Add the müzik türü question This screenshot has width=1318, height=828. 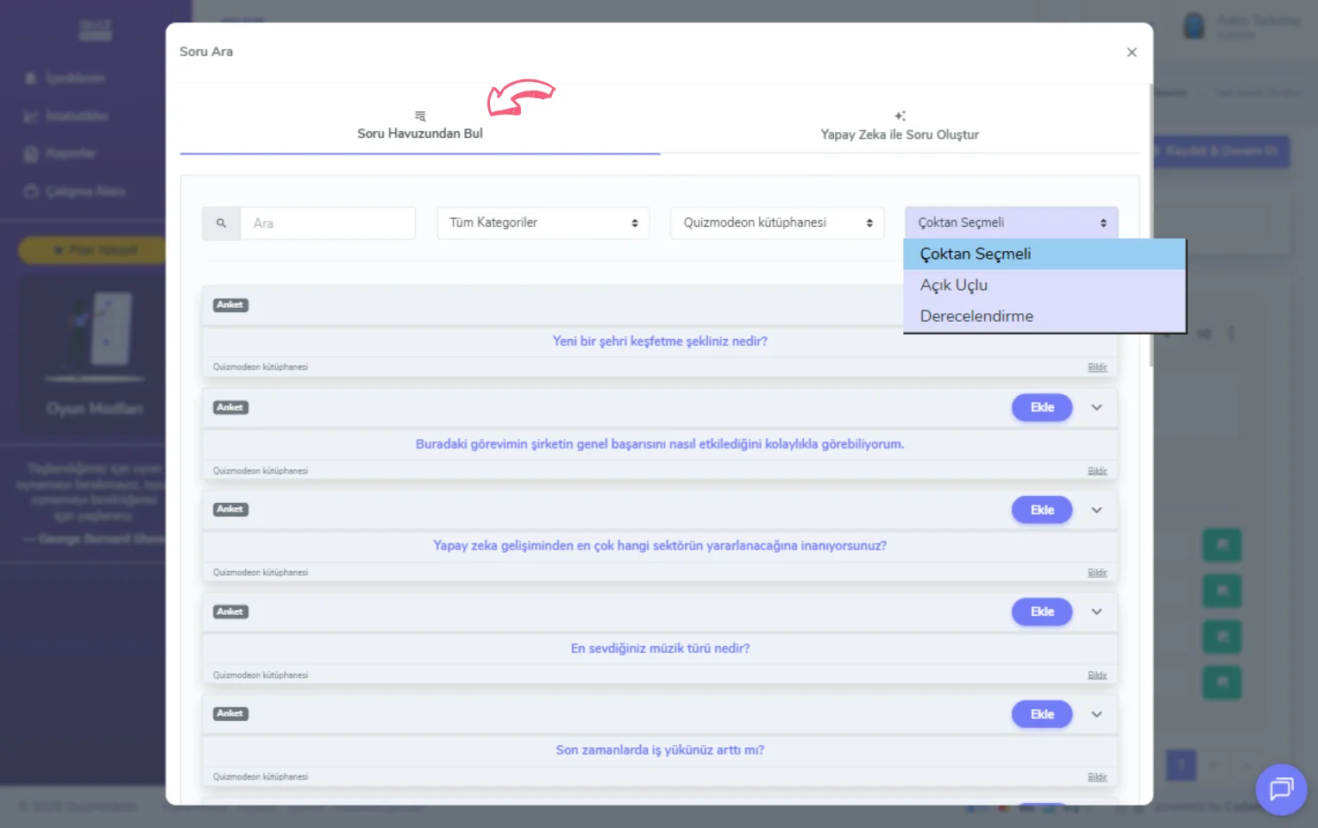1041,612
